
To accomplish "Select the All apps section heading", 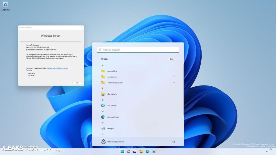I will [105, 59].
